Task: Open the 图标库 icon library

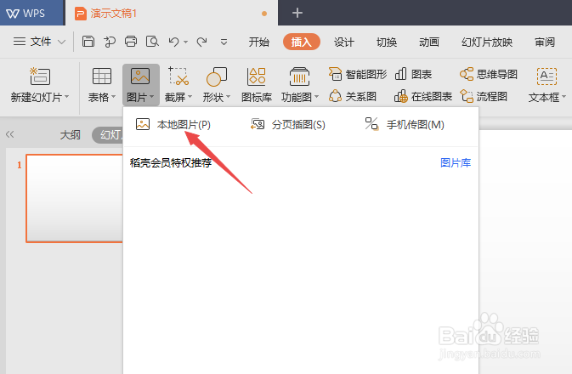Action: point(257,85)
